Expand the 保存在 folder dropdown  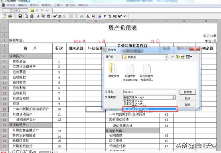pyautogui.click(x=166, y=57)
